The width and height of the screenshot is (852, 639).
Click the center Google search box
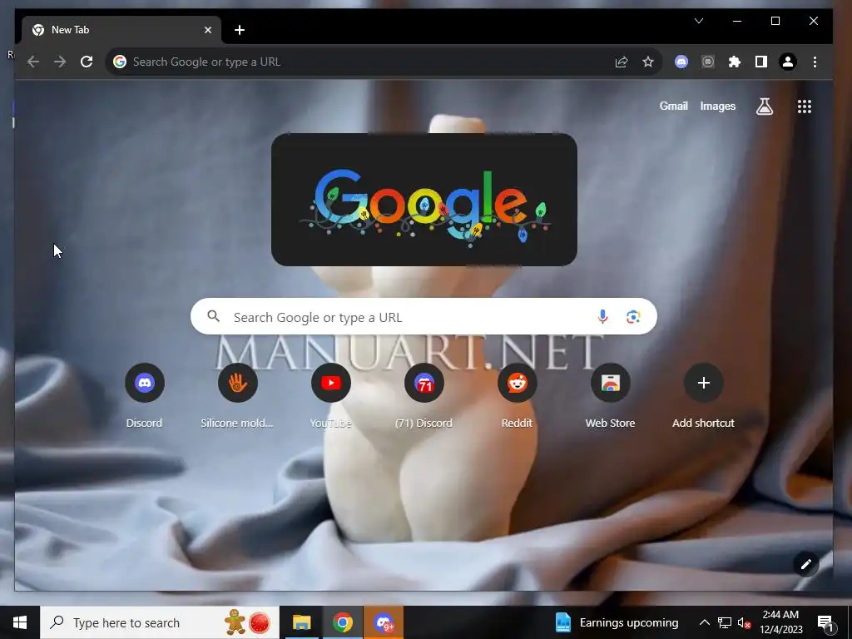[424, 316]
